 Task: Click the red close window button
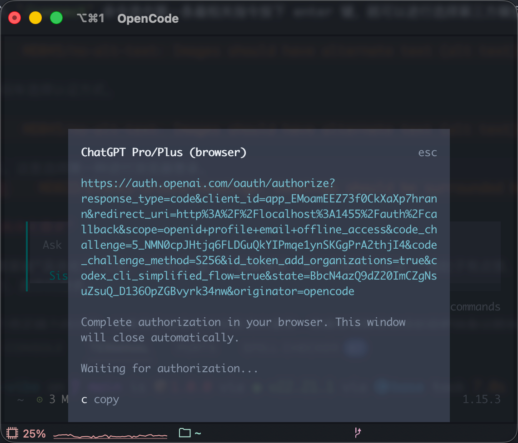tap(15, 18)
